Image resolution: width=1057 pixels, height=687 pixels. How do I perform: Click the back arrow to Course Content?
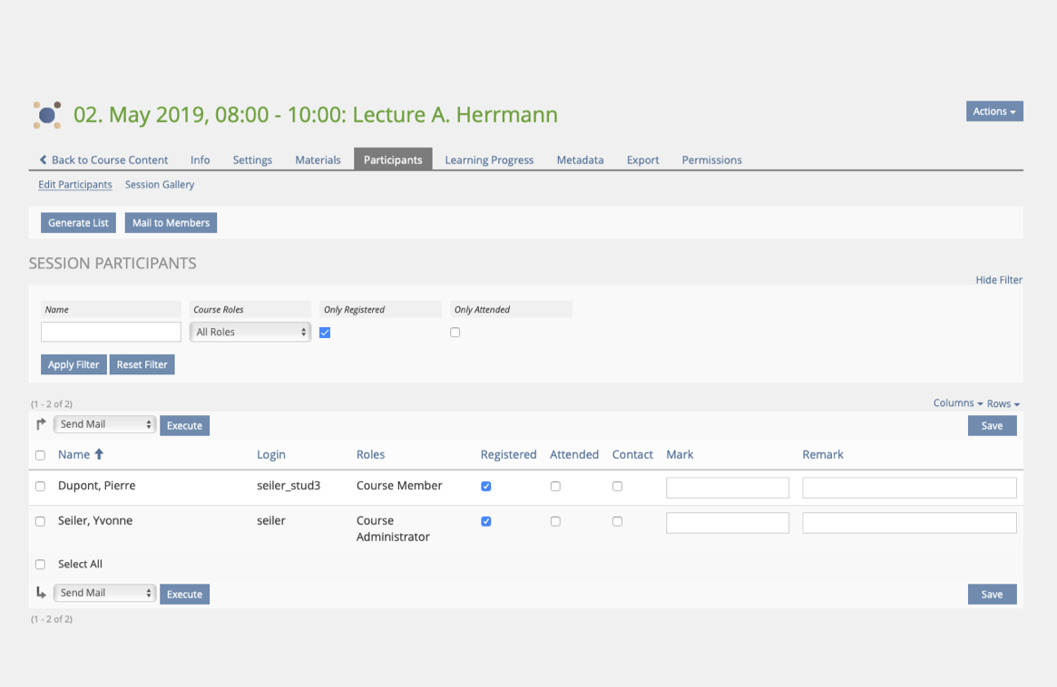tap(43, 160)
